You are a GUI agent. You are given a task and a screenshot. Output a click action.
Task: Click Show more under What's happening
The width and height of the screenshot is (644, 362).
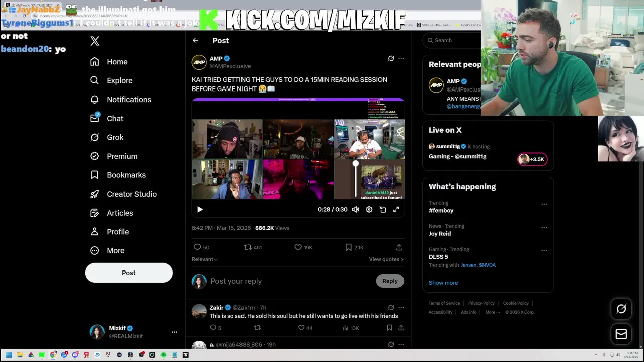click(x=443, y=283)
